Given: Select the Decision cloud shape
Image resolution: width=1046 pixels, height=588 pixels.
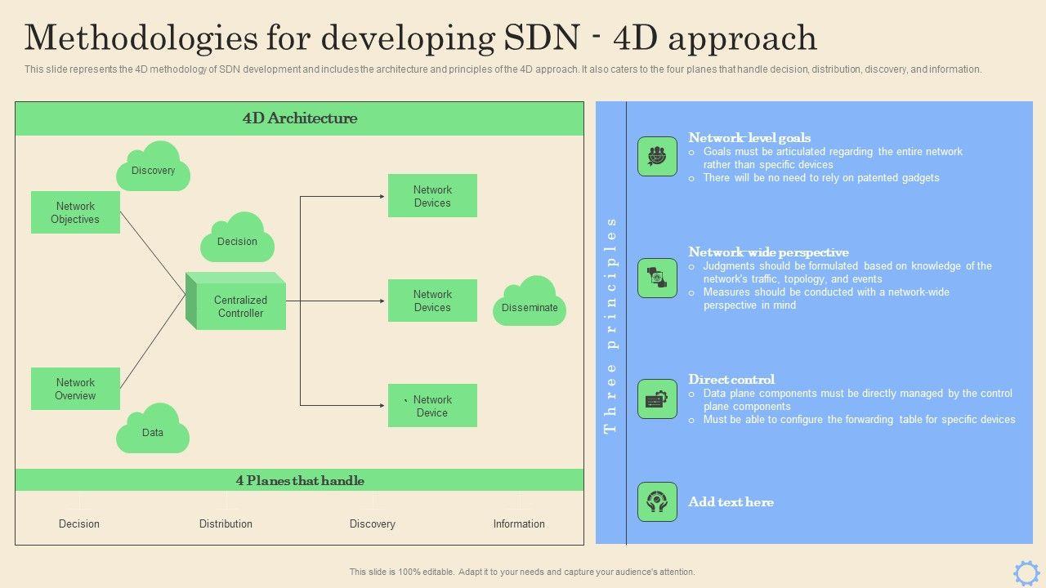Looking at the screenshot, I should click(237, 239).
